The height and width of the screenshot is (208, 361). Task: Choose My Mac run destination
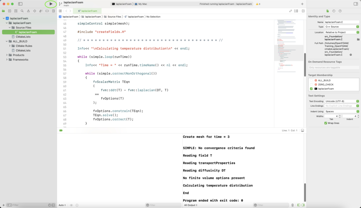pos(141,4)
